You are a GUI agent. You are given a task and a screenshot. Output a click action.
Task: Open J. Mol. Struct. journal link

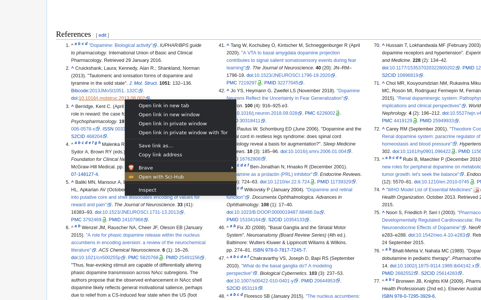point(144,83)
